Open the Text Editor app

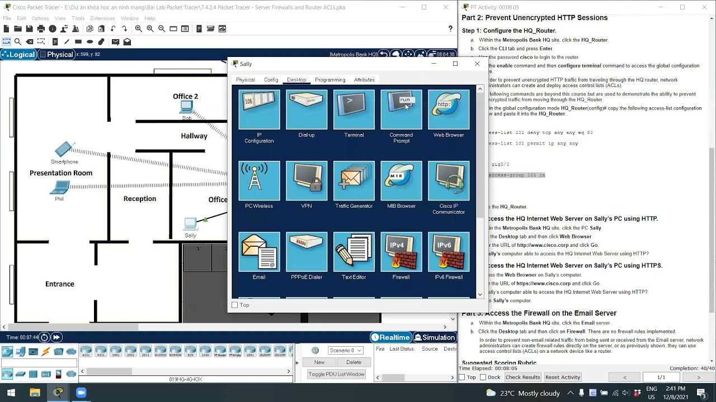coord(354,252)
